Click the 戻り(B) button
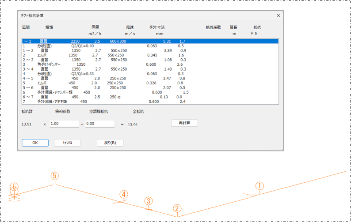Viewport: 351px width, 222px height. pos(110,143)
